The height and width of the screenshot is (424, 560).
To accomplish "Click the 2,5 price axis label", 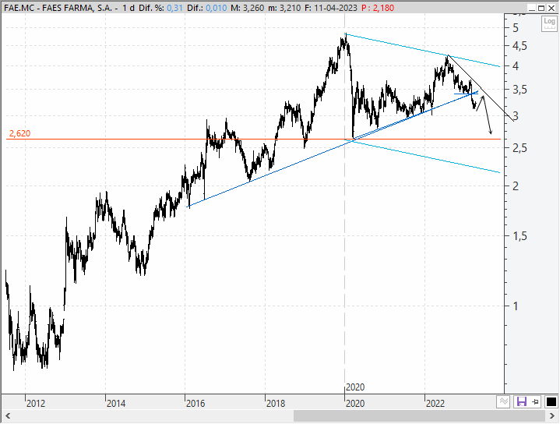I will tap(519, 147).
